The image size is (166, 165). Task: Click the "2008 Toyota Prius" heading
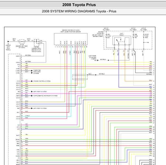click(79, 5)
